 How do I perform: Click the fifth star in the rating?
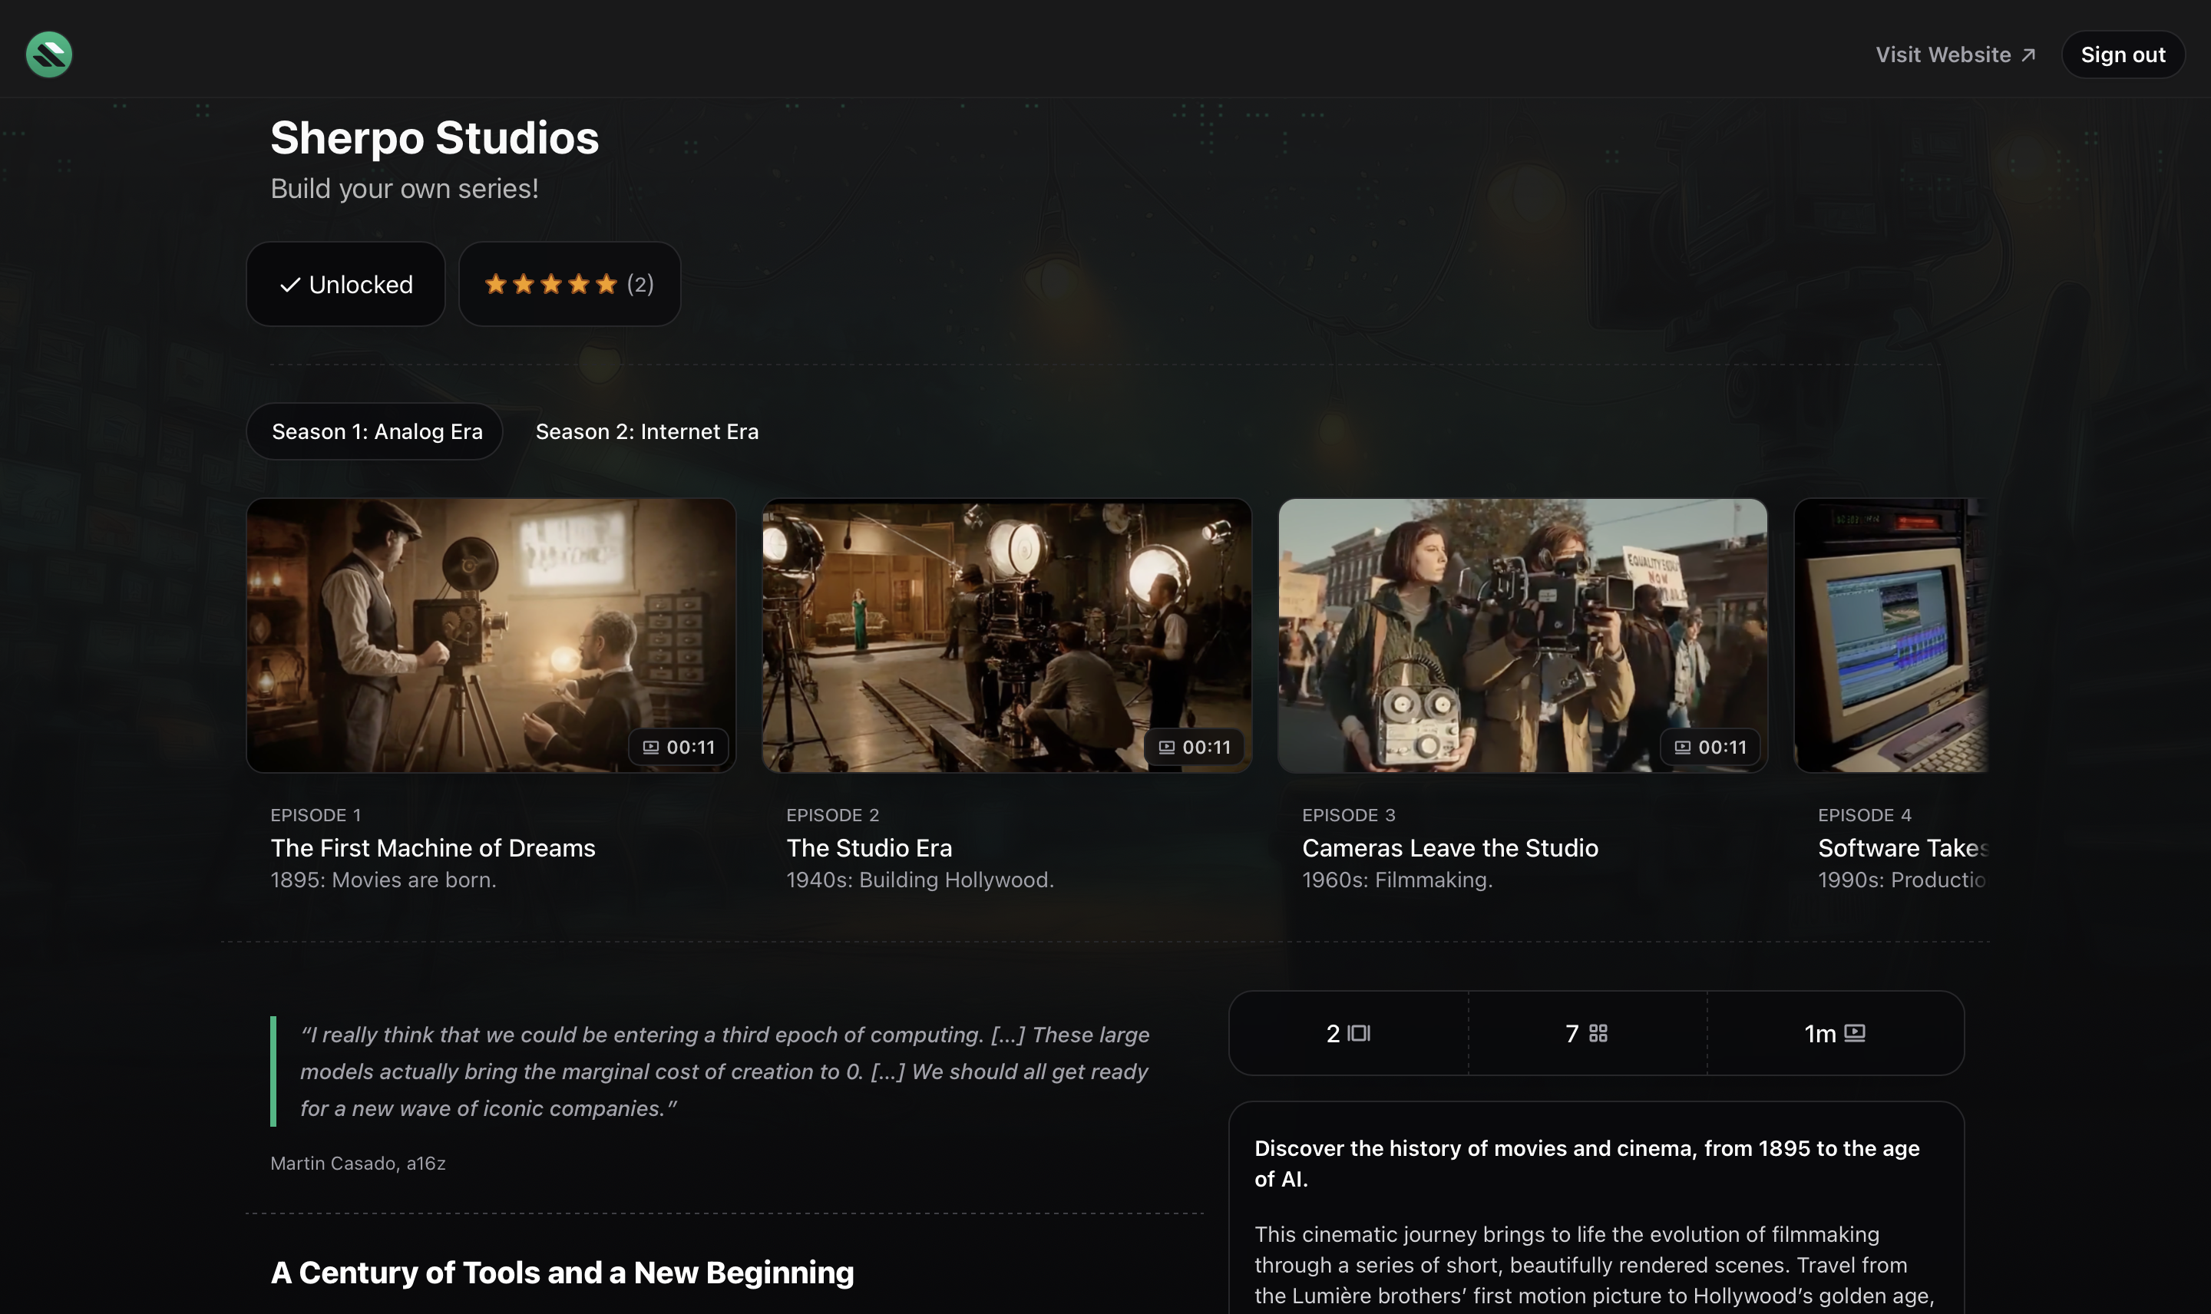click(x=606, y=283)
